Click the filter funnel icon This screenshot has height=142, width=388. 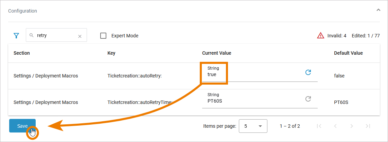coord(16,35)
